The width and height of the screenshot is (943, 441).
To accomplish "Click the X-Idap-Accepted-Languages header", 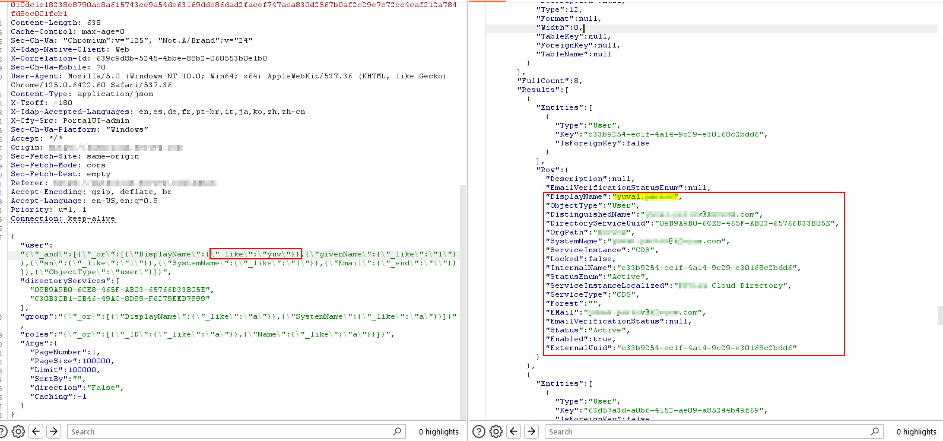I will coord(158,112).
